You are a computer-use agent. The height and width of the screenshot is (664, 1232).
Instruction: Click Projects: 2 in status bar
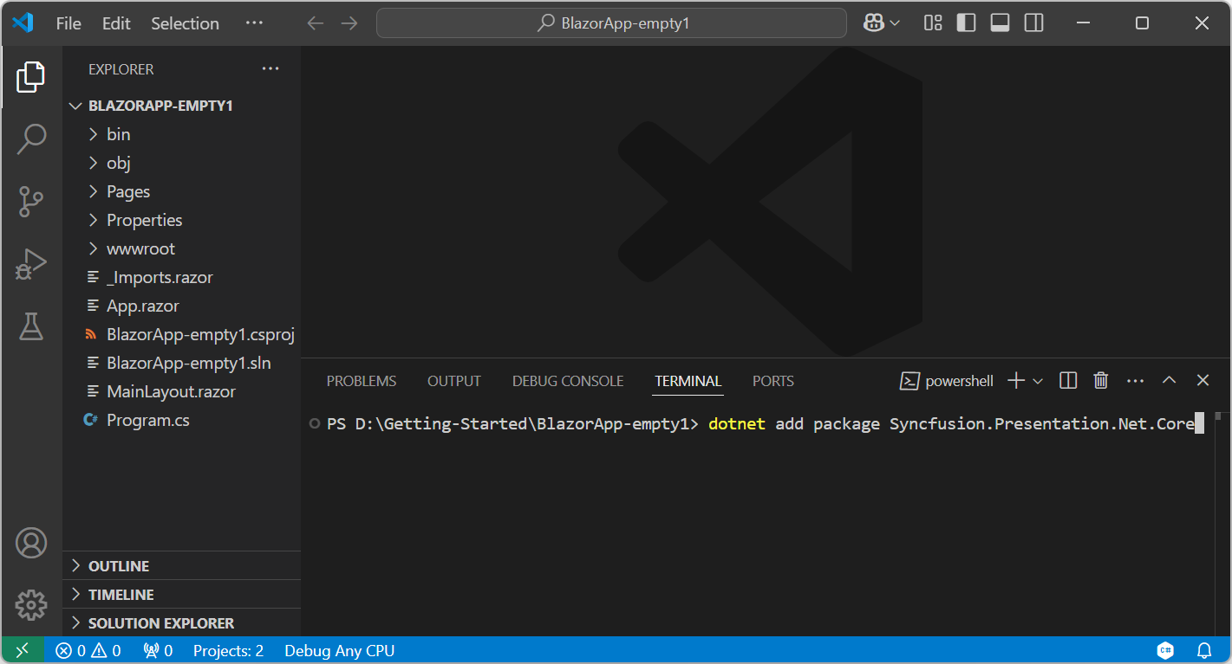228,650
